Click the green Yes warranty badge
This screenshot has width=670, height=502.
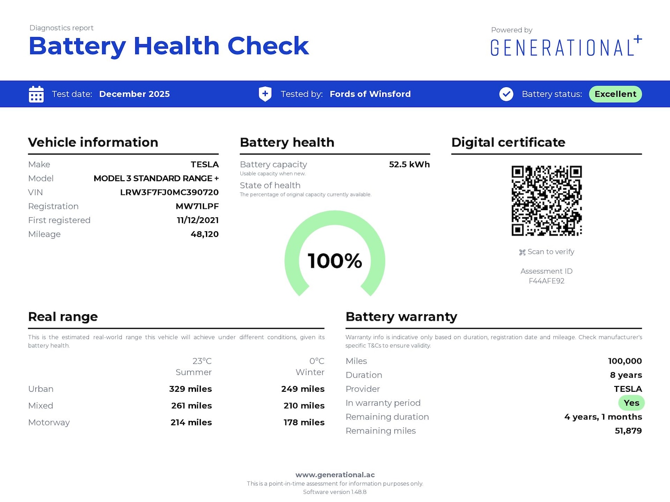click(631, 403)
